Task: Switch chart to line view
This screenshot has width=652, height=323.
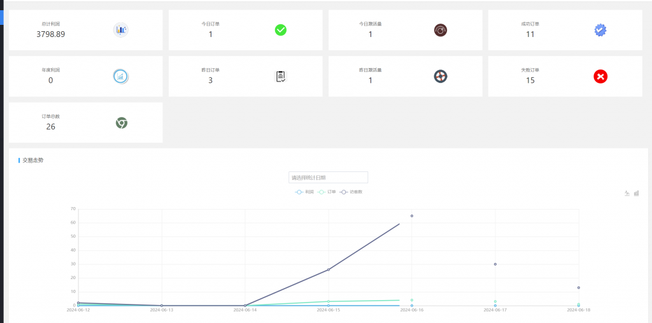Action: (627, 193)
